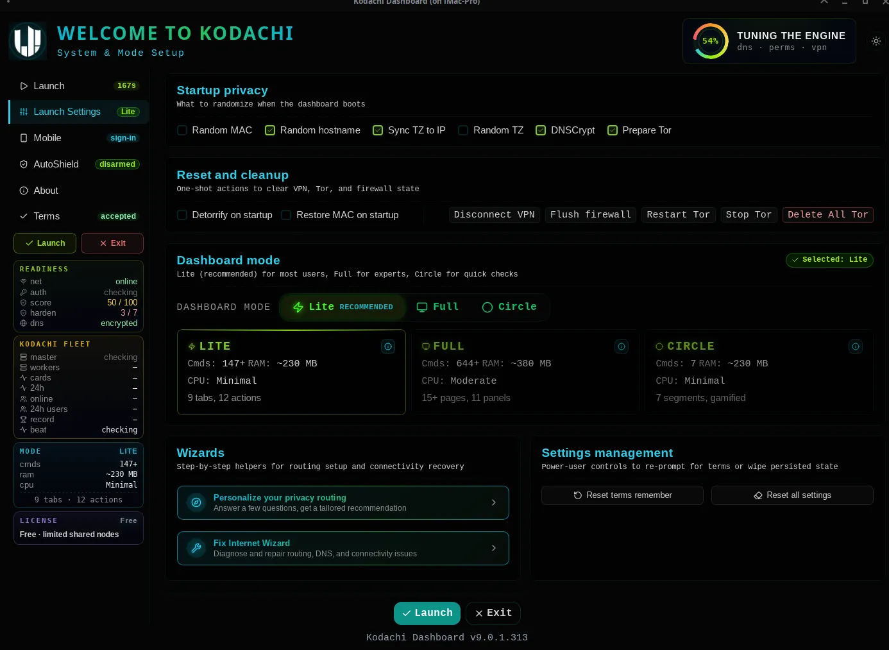Open the LITE card info icon

click(x=388, y=346)
